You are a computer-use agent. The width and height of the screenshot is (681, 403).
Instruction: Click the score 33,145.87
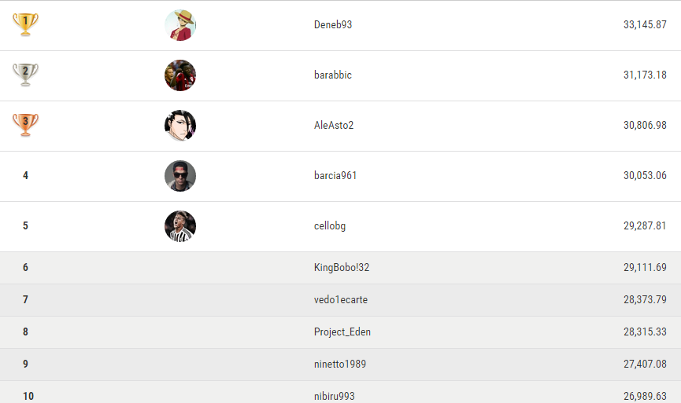(x=645, y=24)
